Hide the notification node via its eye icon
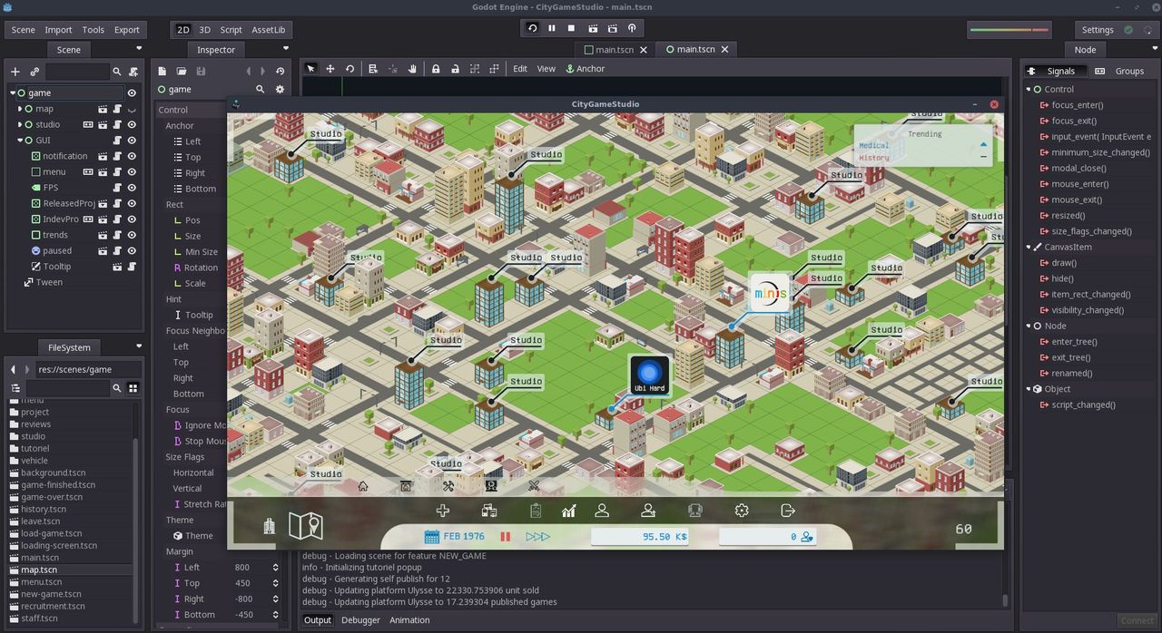This screenshot has width=1162, height=633. click(132, 156)
